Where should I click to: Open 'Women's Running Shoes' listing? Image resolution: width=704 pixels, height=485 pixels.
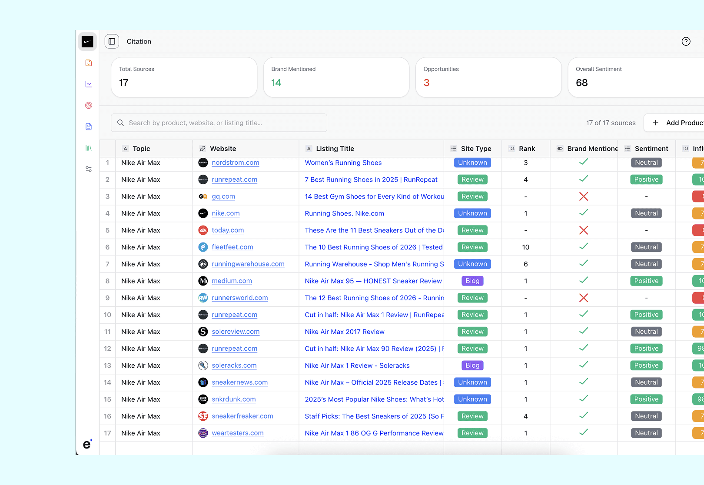(x=343, y=163)
